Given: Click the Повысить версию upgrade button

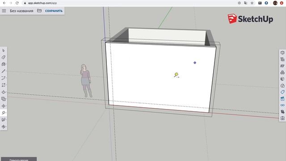Looking at the screenshot, I should [19, 159].
